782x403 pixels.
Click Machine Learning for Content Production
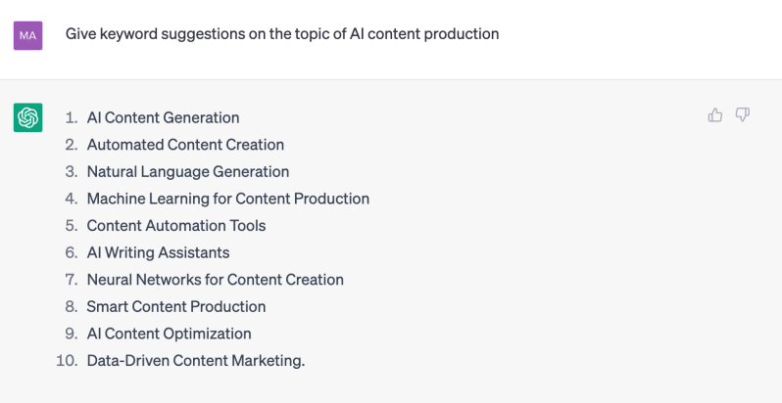coord(227,199)
